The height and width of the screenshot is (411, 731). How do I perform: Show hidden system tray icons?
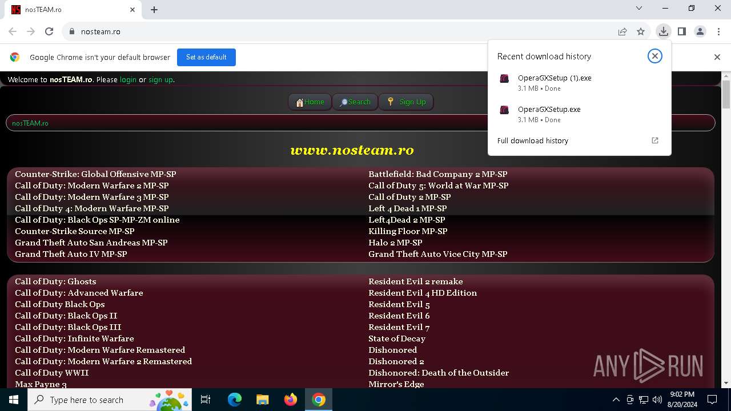click(616, 400)
